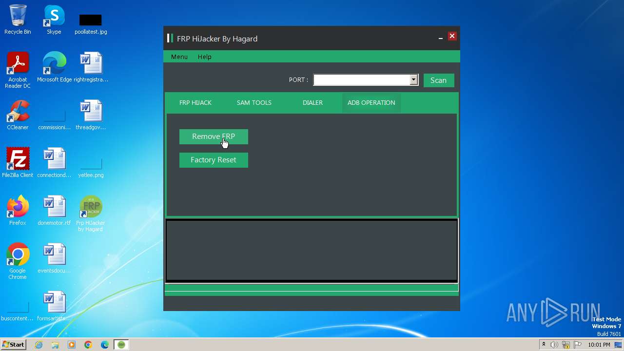Open Recycle Bin desktop icon
This screenshot has height=351, width=624.
pos(18,20)
